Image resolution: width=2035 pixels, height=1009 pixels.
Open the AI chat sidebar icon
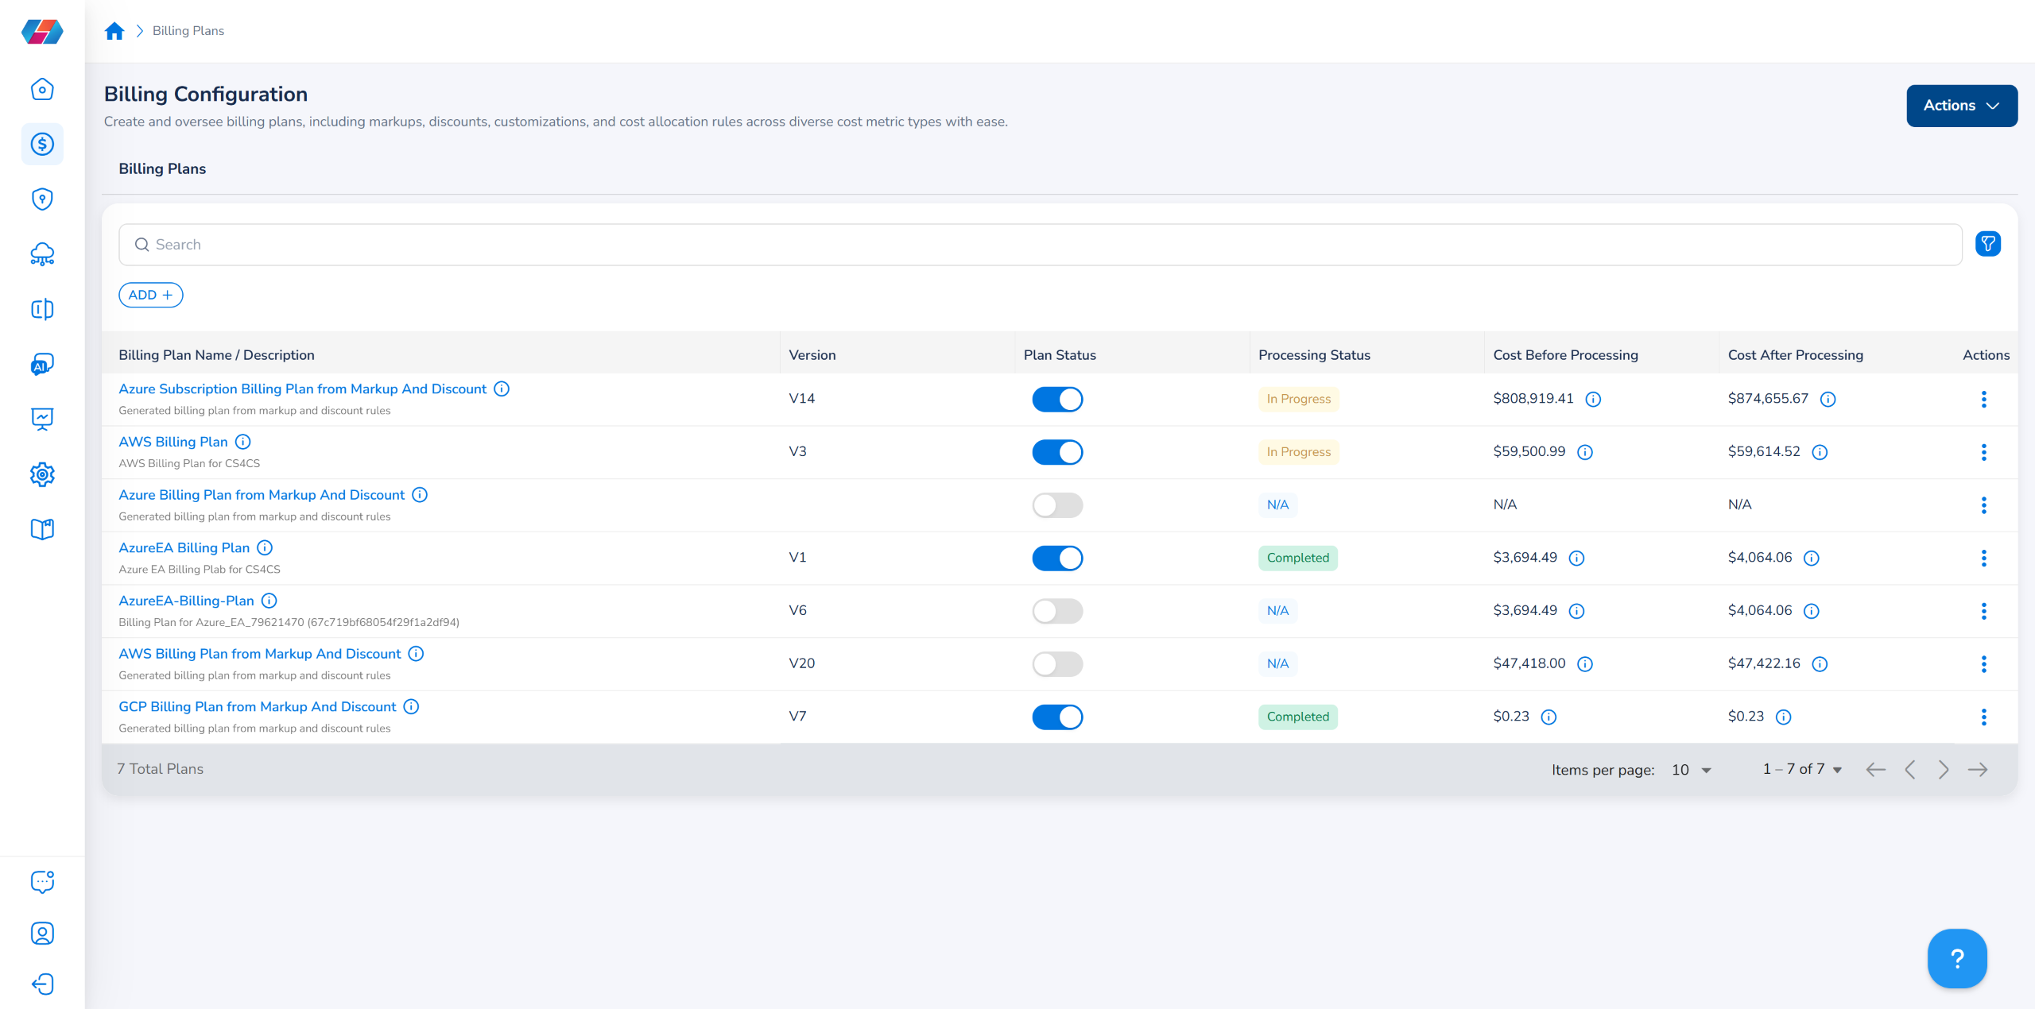42,364
